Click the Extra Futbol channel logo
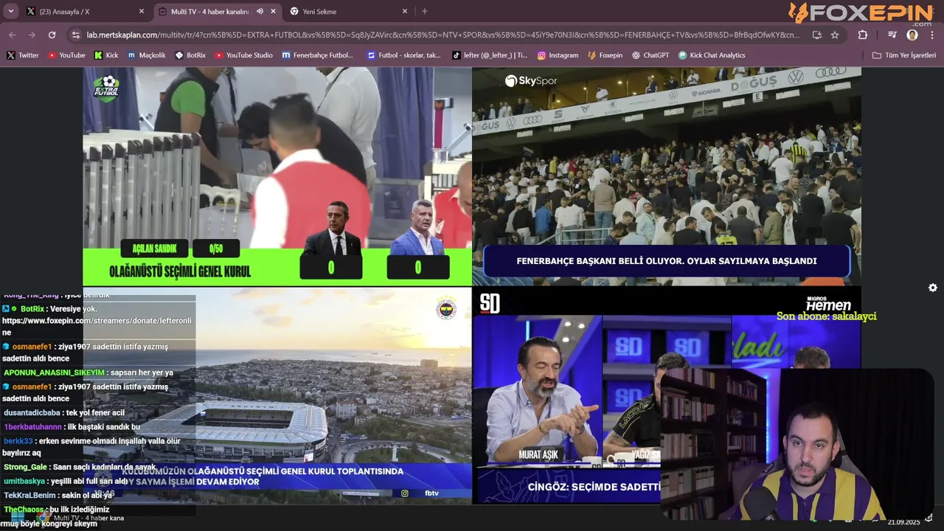The width and height of the screenshot is (944, 531). (106, 88)
